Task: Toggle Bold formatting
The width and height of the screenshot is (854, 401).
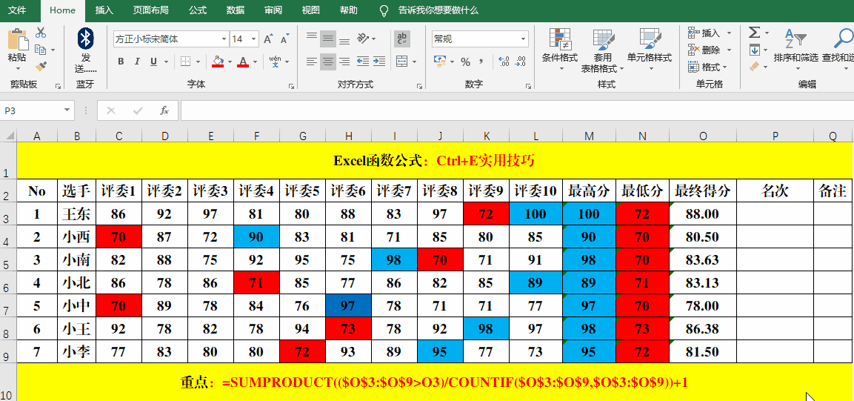Action: pos(121,62)
